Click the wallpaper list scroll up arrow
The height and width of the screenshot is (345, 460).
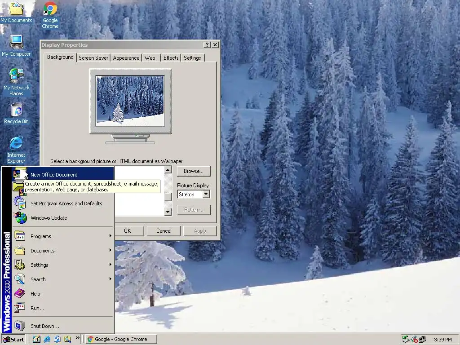pos(168,170)
